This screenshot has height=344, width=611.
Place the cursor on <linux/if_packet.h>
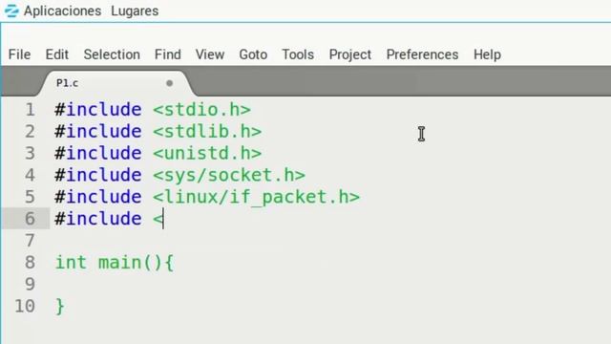257,197
